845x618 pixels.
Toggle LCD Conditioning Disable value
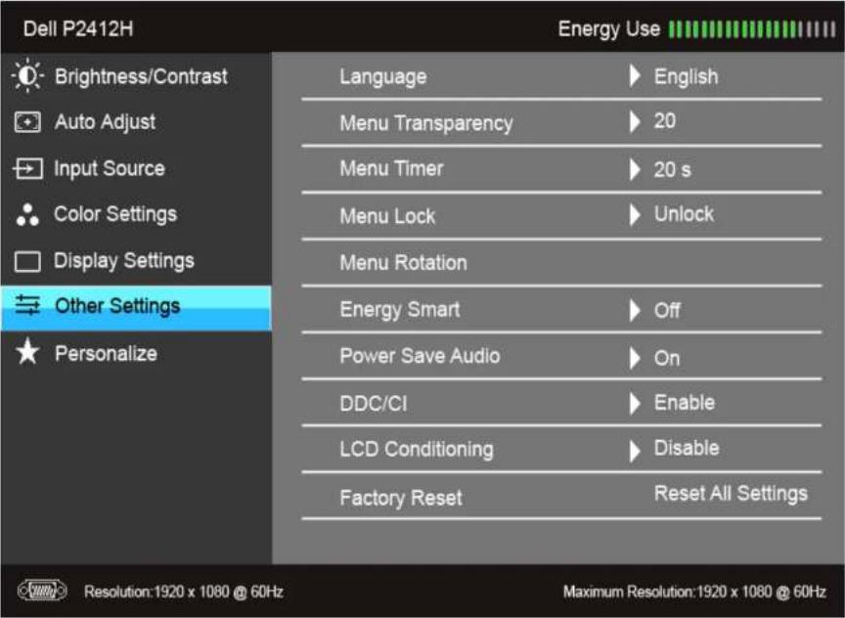point(687,448)
